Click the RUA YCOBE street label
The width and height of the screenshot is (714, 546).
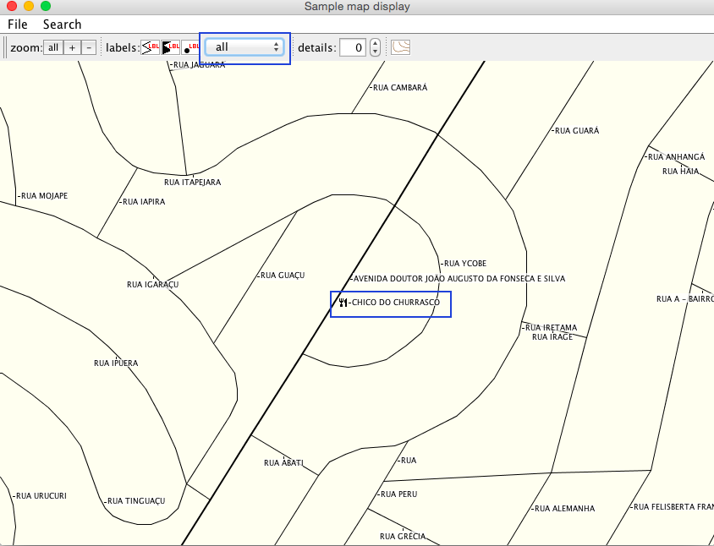[x=464, y=264]
